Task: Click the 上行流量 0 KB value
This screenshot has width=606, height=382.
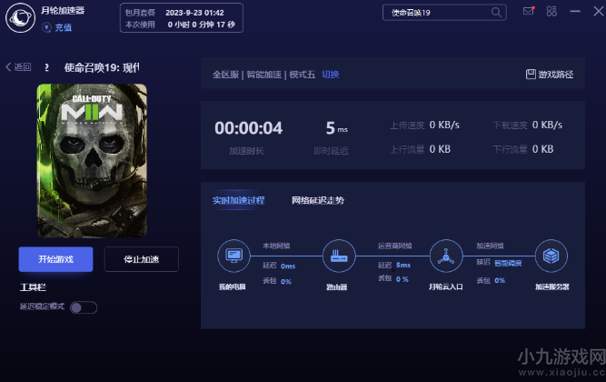Action: (440, 149)
